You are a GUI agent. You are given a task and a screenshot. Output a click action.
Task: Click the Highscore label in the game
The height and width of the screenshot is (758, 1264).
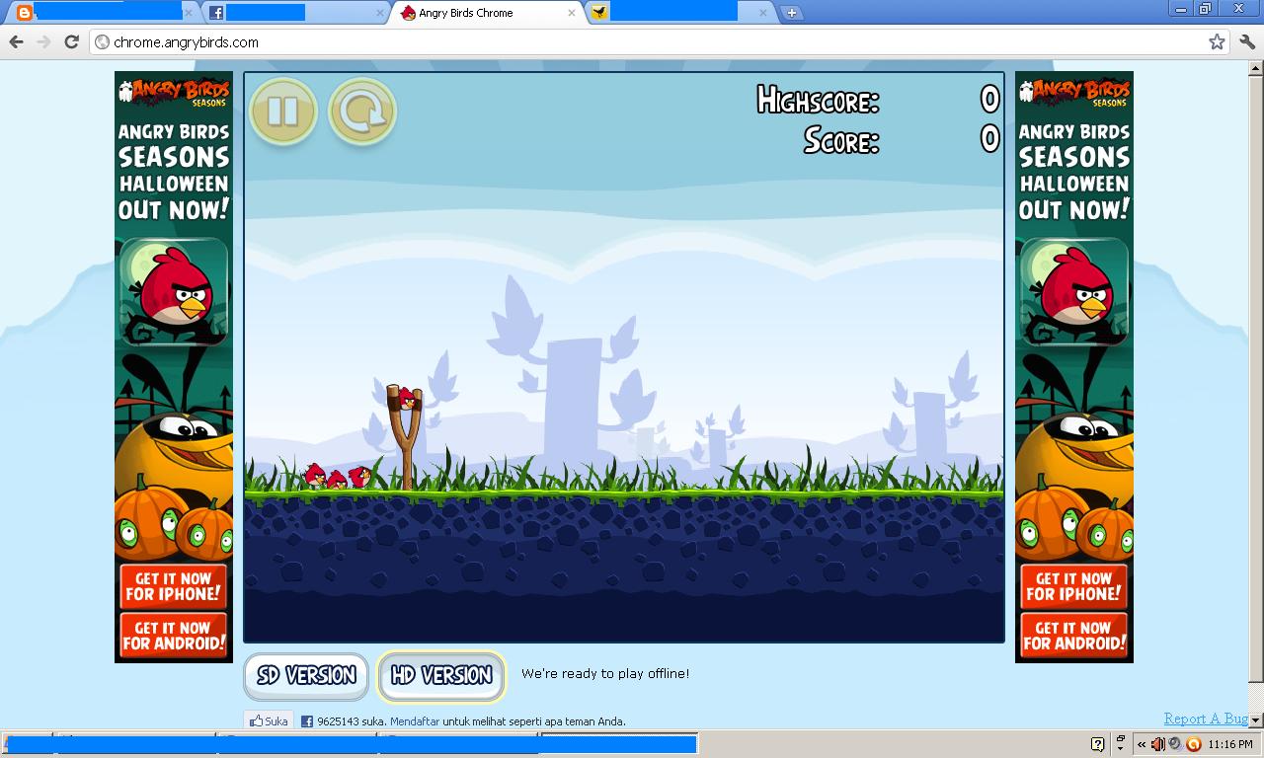pos(818,100)
